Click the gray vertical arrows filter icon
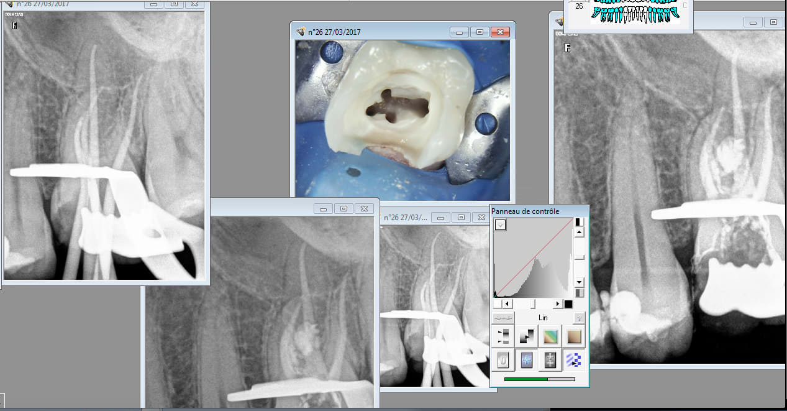 point(550,360)
